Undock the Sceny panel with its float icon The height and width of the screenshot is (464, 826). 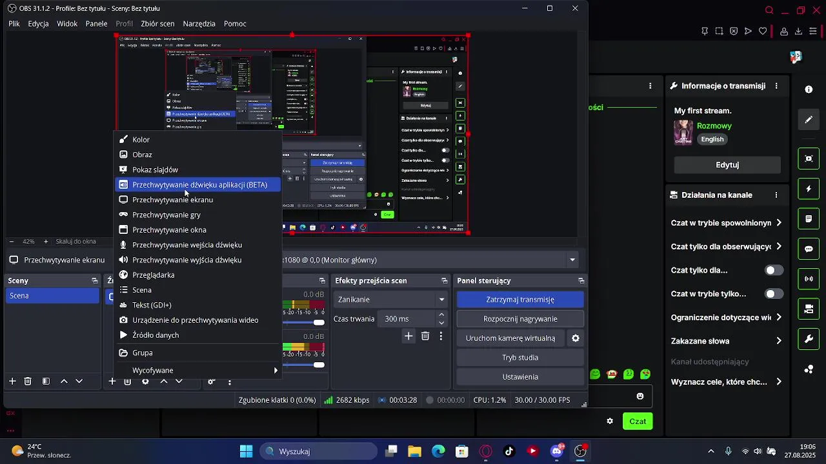point(95,281)
